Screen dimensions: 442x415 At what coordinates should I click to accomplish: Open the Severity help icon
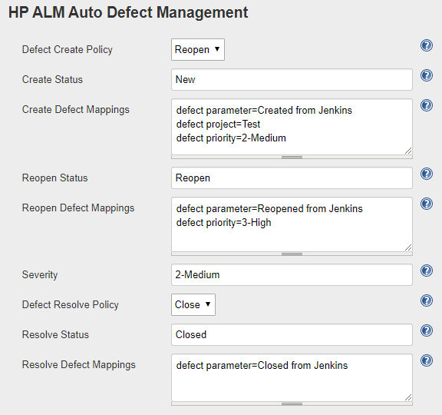tap(427, 271)
